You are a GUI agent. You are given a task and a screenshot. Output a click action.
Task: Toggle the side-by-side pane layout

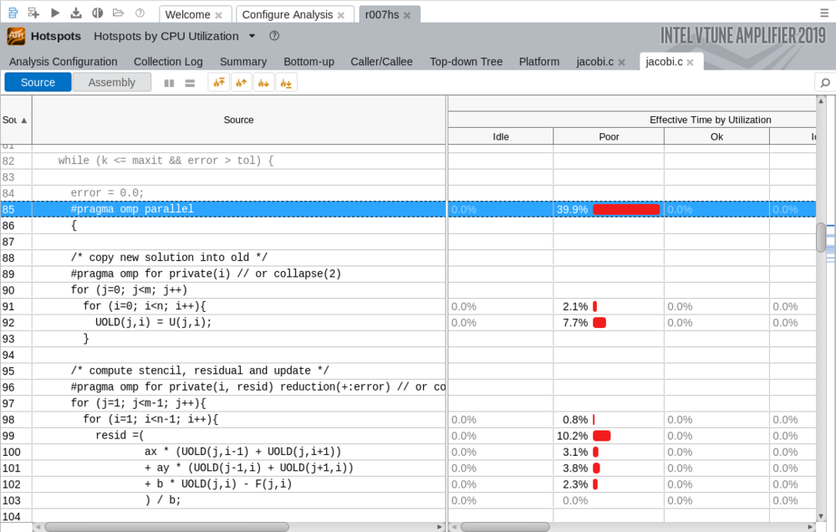[169, 83]
